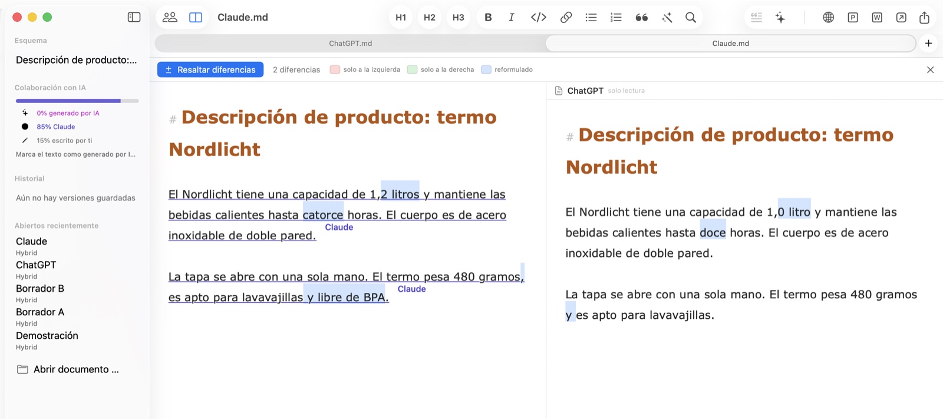The image size is (943, 419).
Task: Click the 'solo a la derecha' green swatch
Action: (412, 70)
